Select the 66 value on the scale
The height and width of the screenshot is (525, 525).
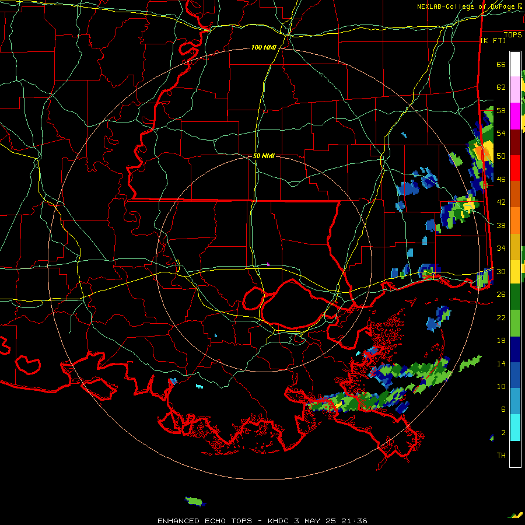[501, 64]
